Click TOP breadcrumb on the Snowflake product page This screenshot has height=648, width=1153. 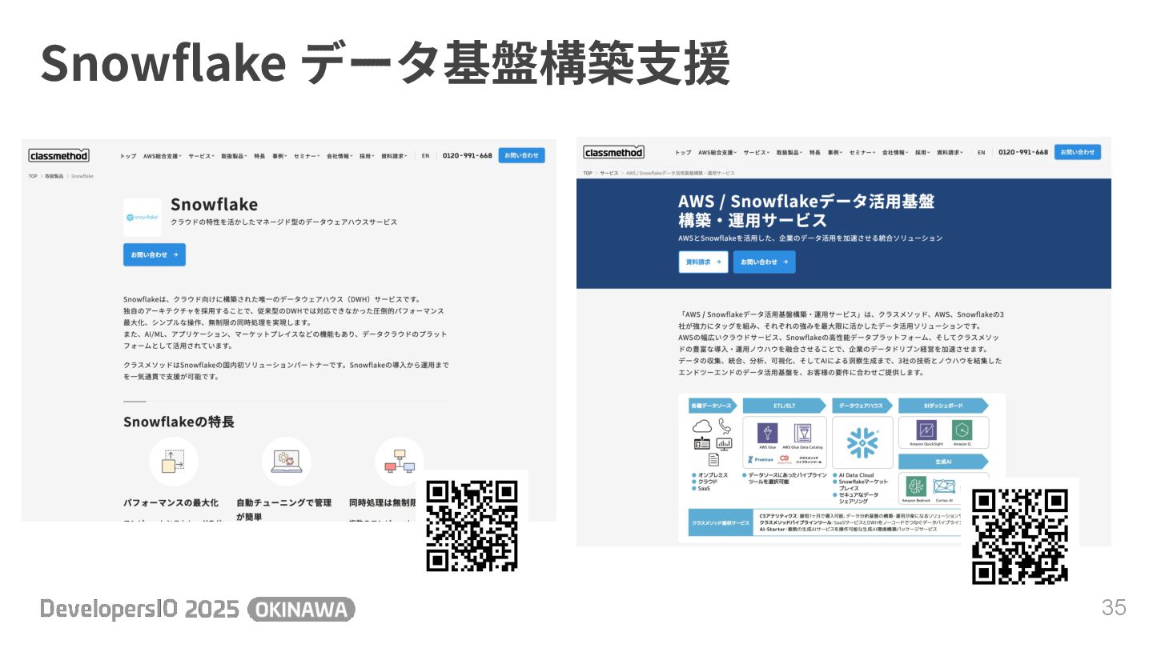coord(33,176)
